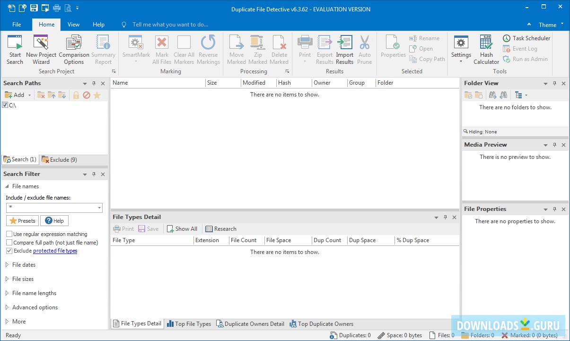Screen dimensions: 570x341
Task: Click Run as Admin
Action: coord(525,59)
